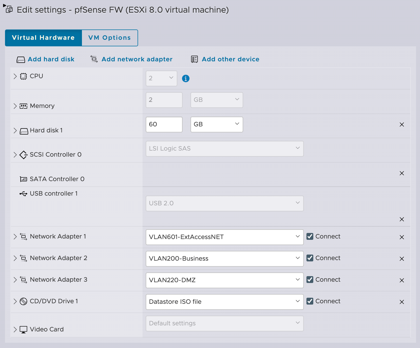
Task: Click the SATA Controller 0 label
Action: (x=57, y=179)
